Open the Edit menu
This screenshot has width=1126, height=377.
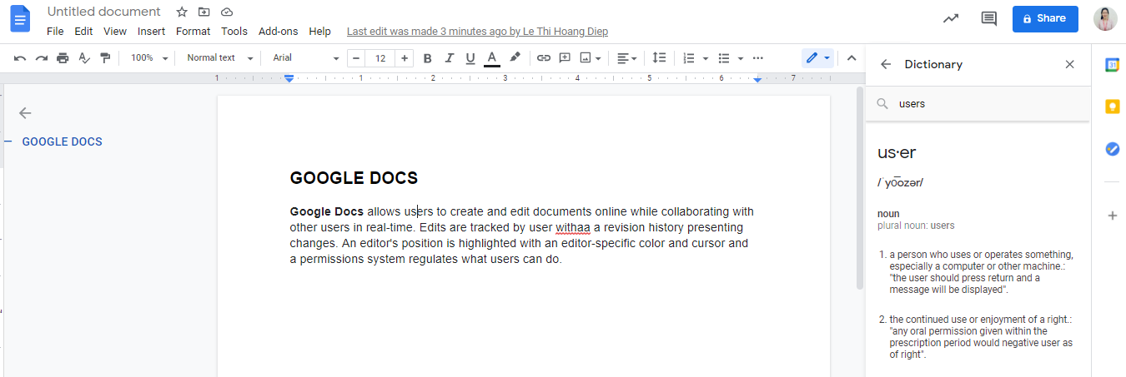(x=83, y=32)
